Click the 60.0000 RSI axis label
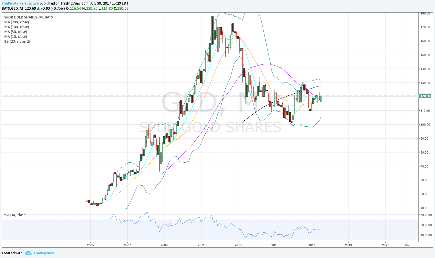Screen dimensions: 435x258 426,225
